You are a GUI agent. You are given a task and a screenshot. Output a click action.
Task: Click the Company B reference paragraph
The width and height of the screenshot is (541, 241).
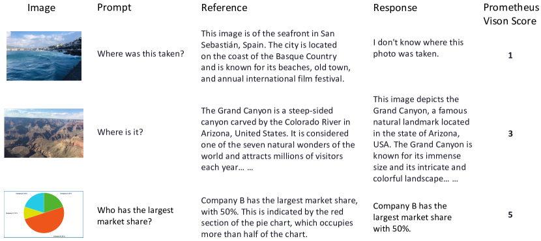point(280,217)
